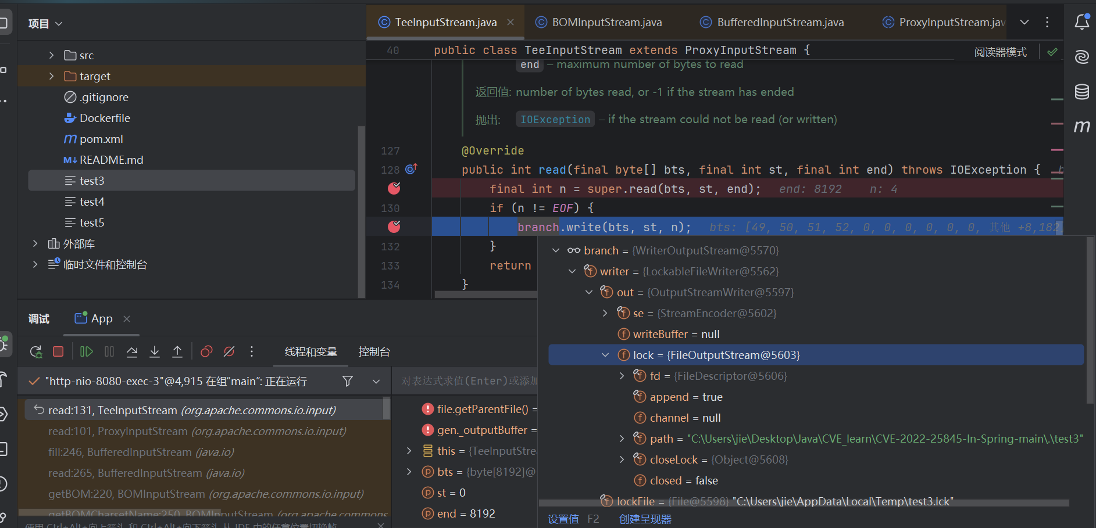Toggle breakpoint on branch.write line

(x=394, y=227)
